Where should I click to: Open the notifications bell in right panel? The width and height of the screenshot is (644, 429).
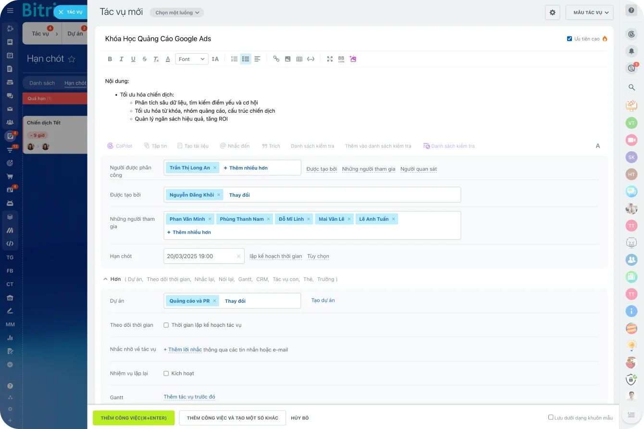[631, 51]
